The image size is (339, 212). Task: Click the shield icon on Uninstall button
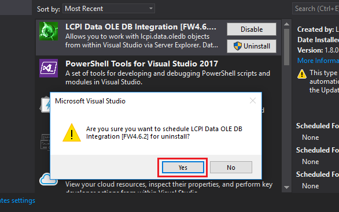pos(238,46)
